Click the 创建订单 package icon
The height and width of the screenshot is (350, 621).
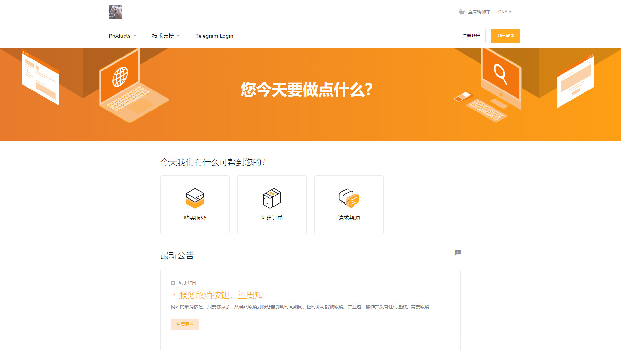click(x=272, y=198)
